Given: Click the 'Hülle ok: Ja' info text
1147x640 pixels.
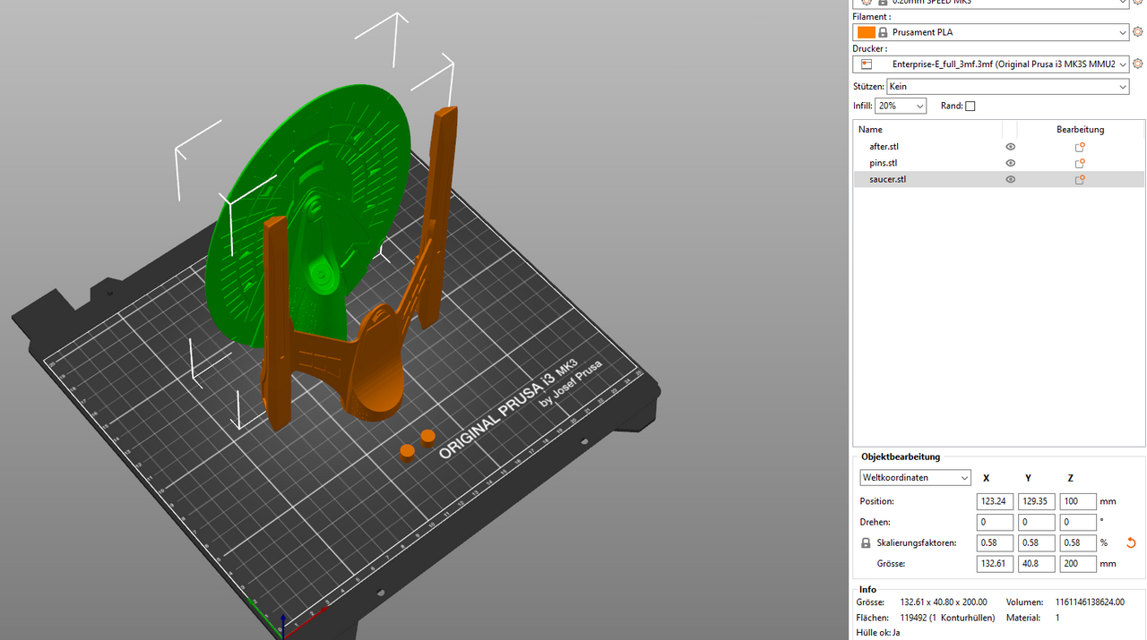Looking at the screenshot, I should pos(878,633).
